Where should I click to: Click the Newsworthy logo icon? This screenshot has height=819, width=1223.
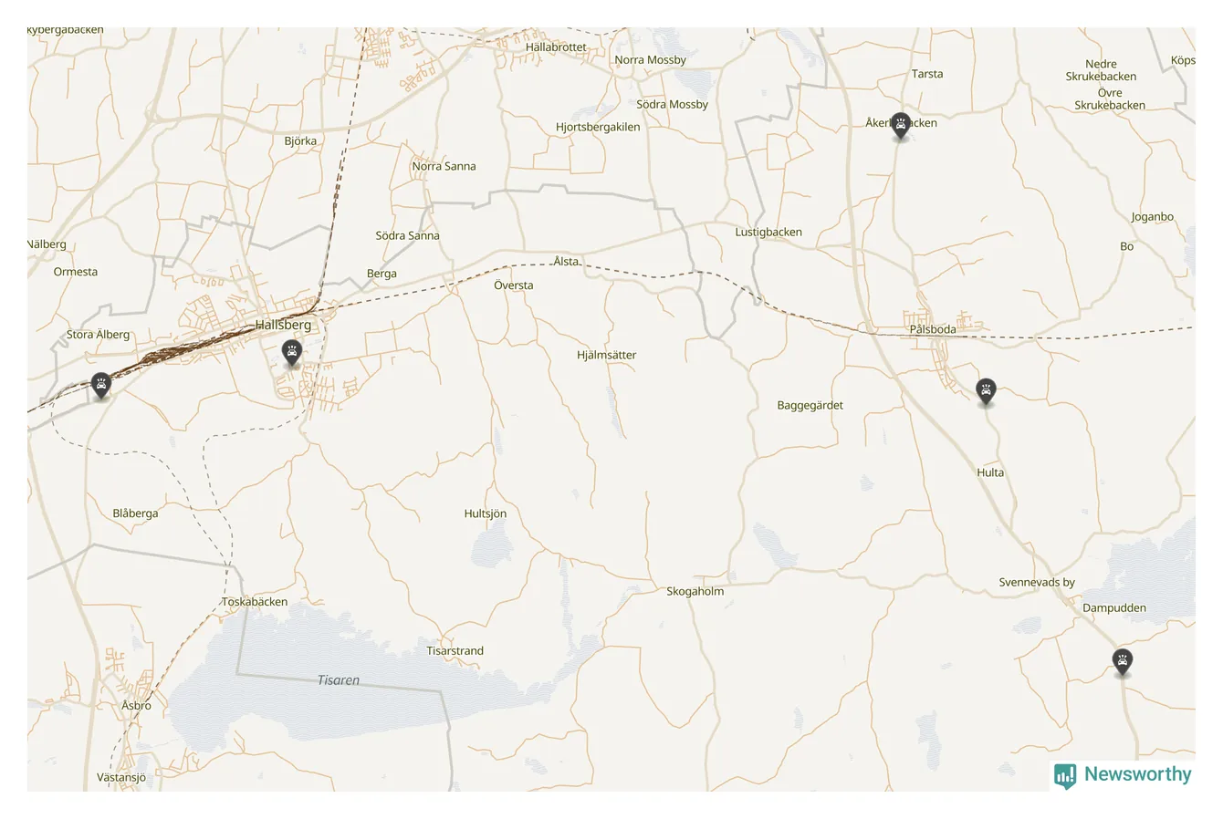(x=1065, y=775)
